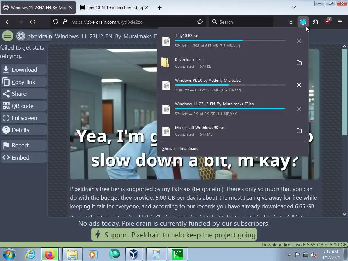Image resolution: width=348 pixels, height=261 pixels.
Task: Open the shield tracking protection icon
Action: coord(56,22)
